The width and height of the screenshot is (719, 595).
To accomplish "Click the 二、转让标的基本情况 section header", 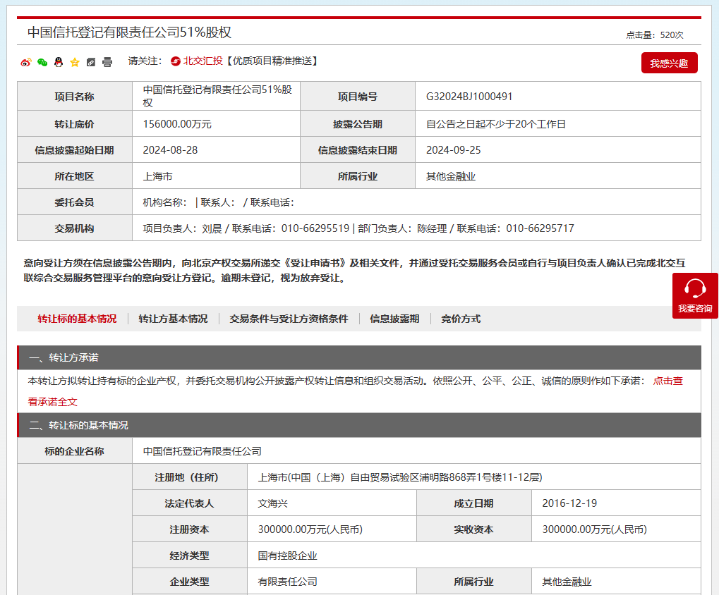I will click(x=359, y=425).
